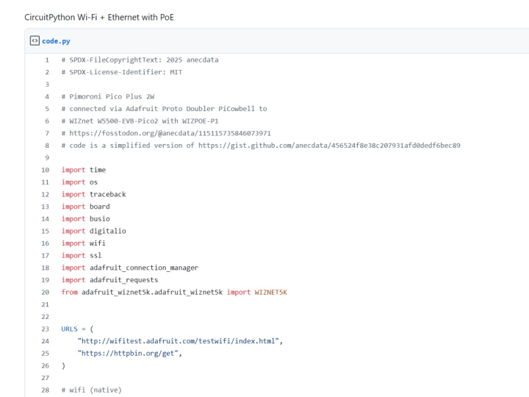
Task: Select line number 20 in the gutter
Action: pyautogui.click(x=45, y=292)
